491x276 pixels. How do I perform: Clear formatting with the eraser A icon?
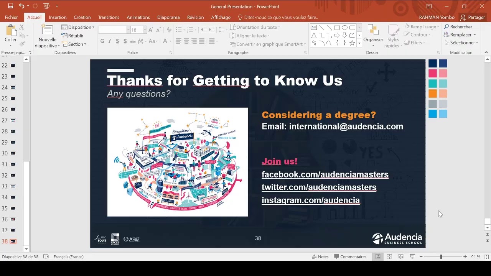[x=168, y=30]
